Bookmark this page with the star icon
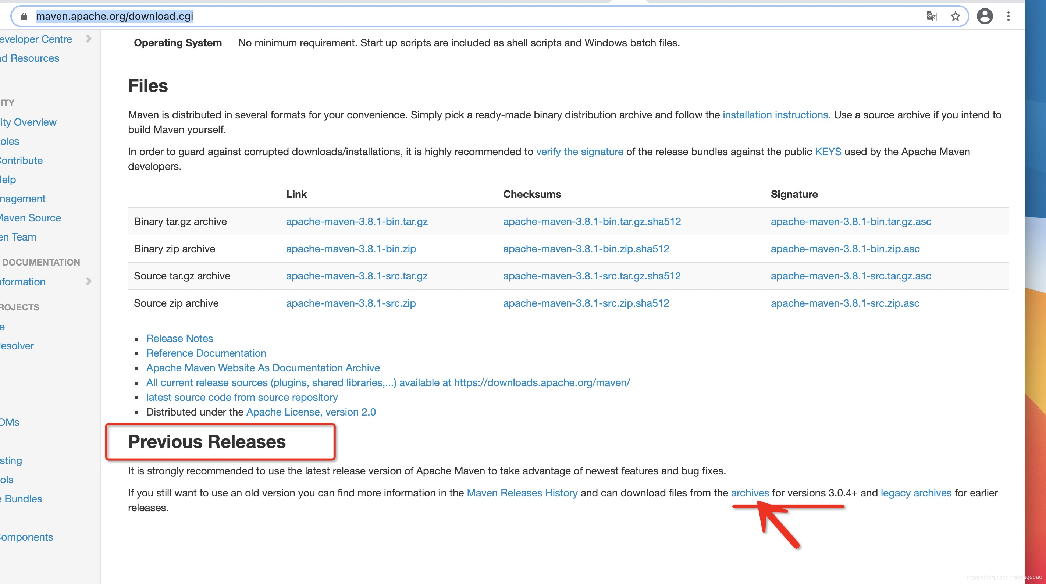Screen dimensions: 1046x584 (955, 16)
